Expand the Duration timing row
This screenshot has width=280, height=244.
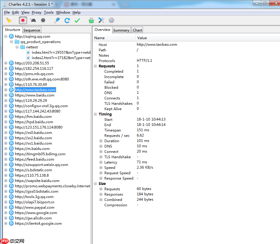(101, 141)
